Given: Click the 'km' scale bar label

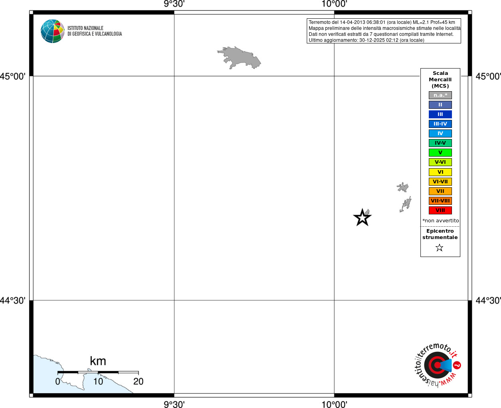Looking at the screenshot, I should pyautogui.click(x=98, y=361).
